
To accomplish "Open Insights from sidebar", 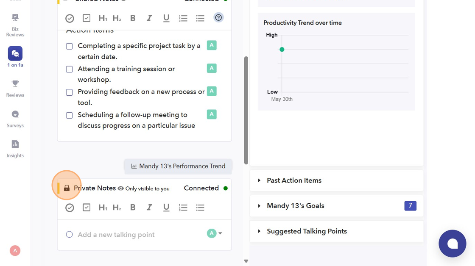I will pyautogui.click(x=15, y=149).
